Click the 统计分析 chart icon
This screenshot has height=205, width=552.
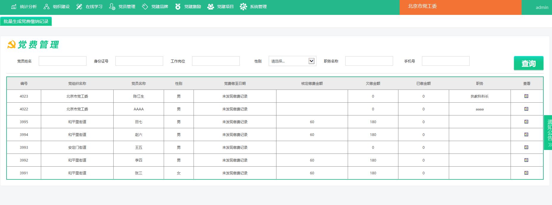(x=14, y=7)
